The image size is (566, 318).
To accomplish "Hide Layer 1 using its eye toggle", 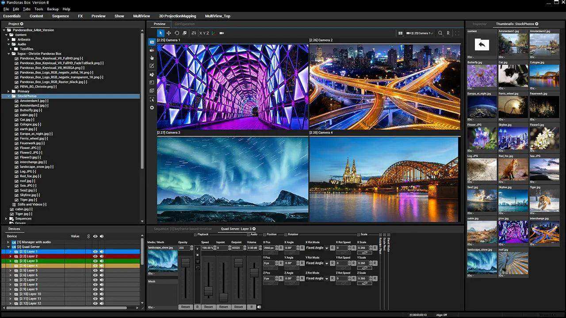I will click(96, 251).
